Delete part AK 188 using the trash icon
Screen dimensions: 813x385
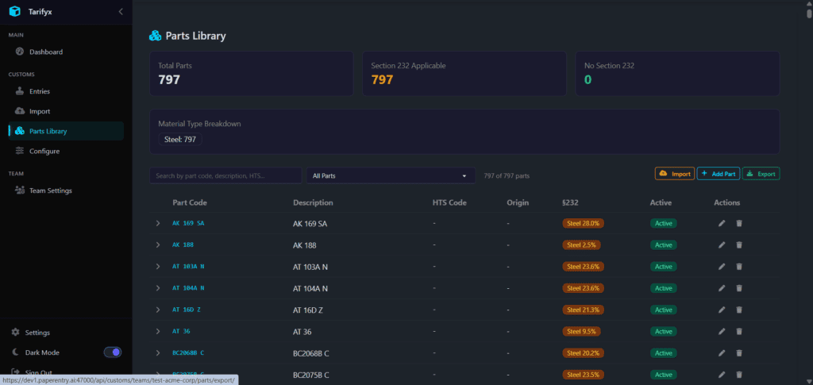(739, 244)
